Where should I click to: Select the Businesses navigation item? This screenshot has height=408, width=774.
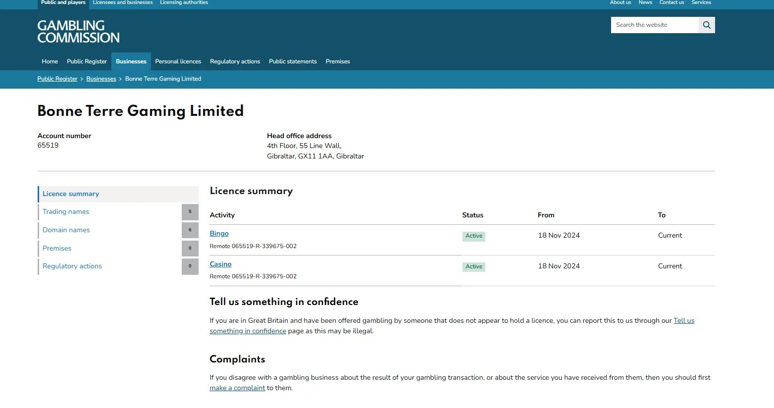pyautogui.click(x=131, y=61)
